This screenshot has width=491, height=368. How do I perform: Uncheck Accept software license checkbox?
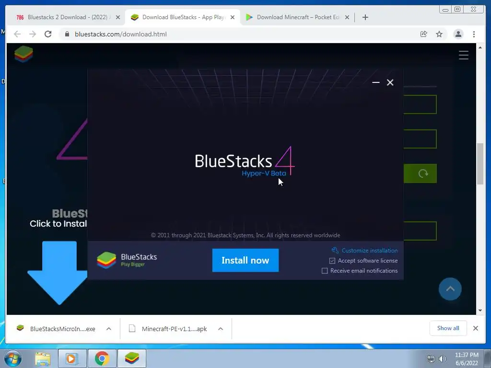(332, 261)
